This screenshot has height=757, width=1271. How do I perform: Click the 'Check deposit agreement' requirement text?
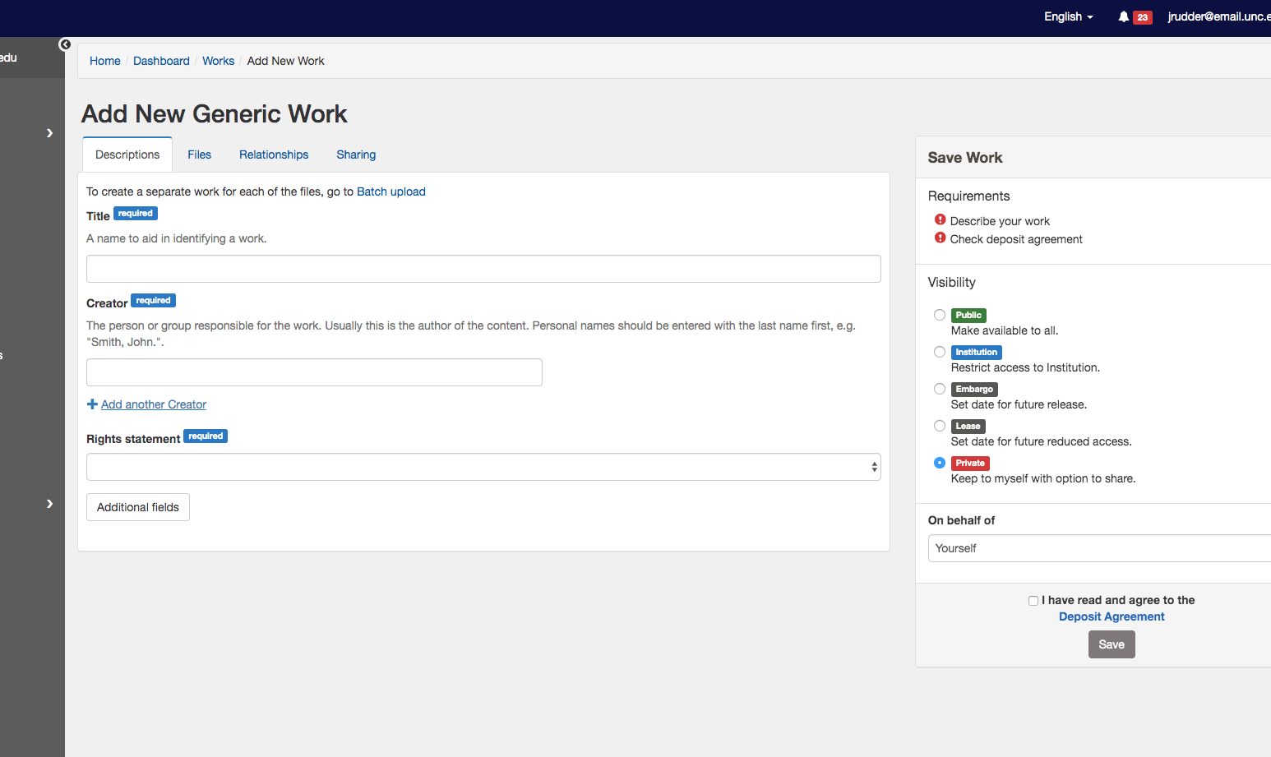[1016, 239]
